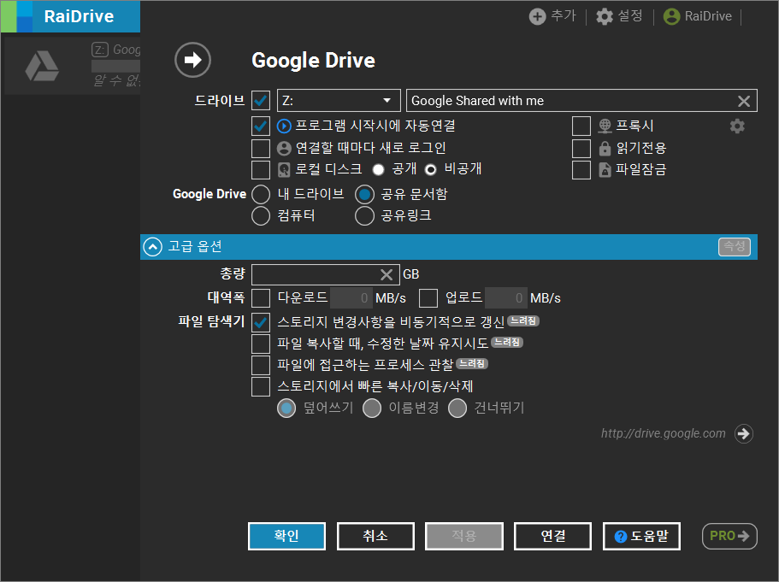Select 공유 문서함 radio option
779x582 pixels.
364,194
